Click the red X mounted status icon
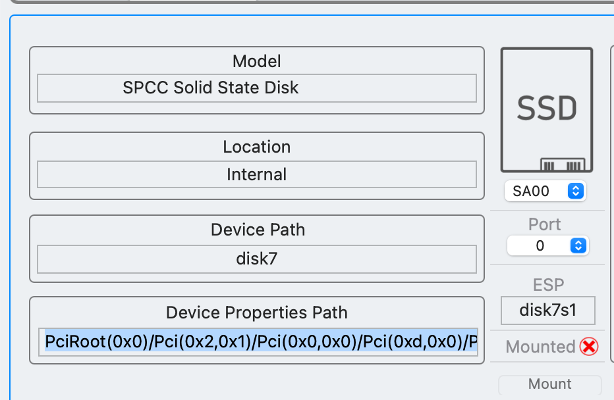This screenshot has height=400, width=614. coord(589,347)
